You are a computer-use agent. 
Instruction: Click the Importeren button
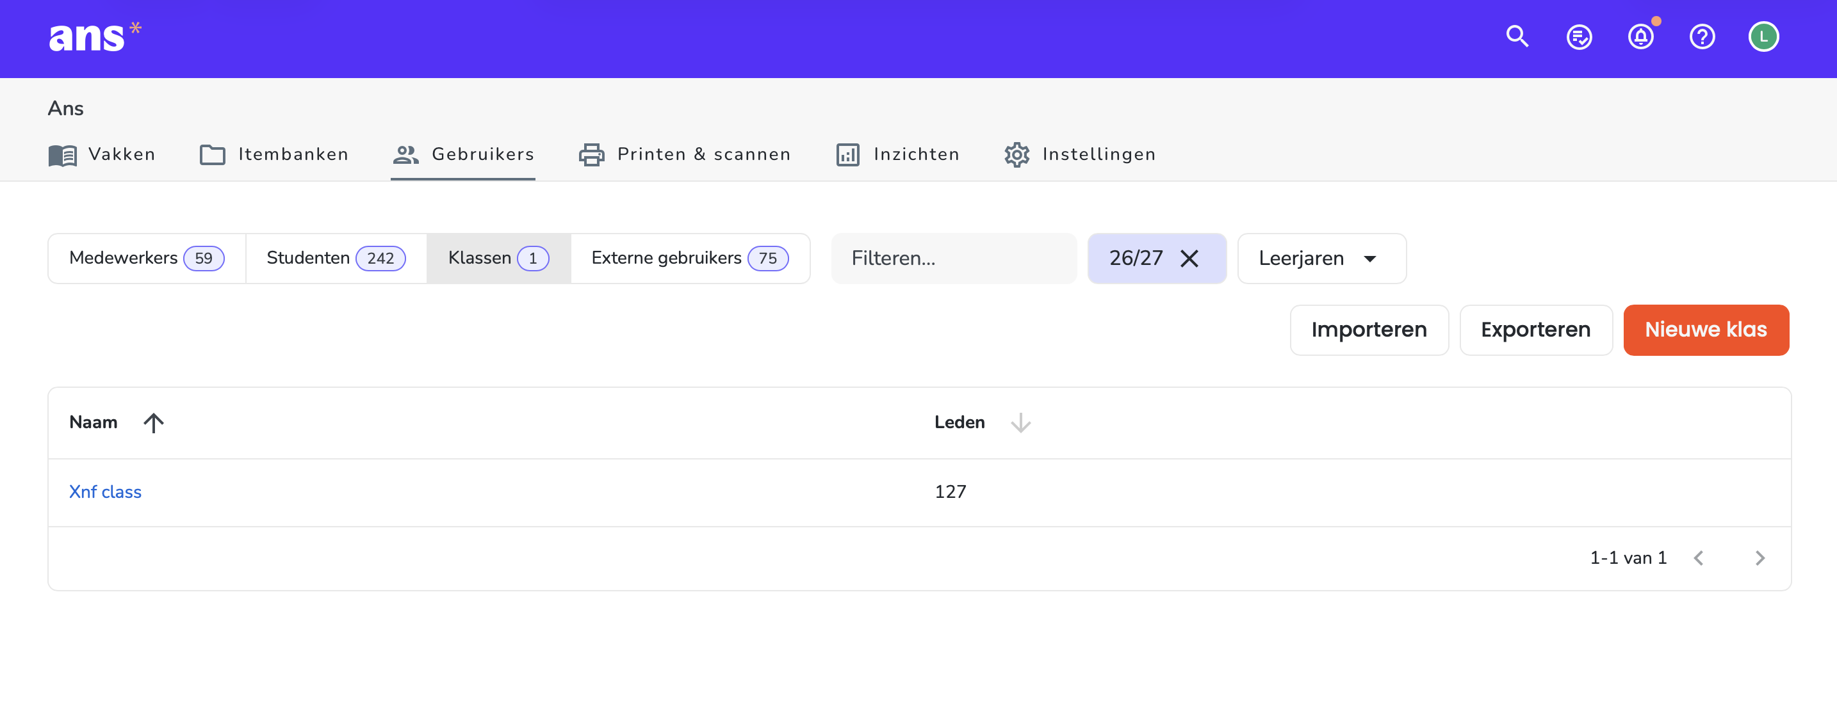click(x=1369, y=330)
